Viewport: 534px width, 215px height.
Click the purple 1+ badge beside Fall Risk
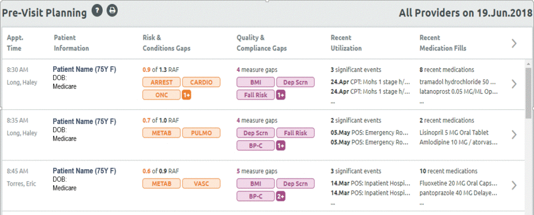[281, 95]
